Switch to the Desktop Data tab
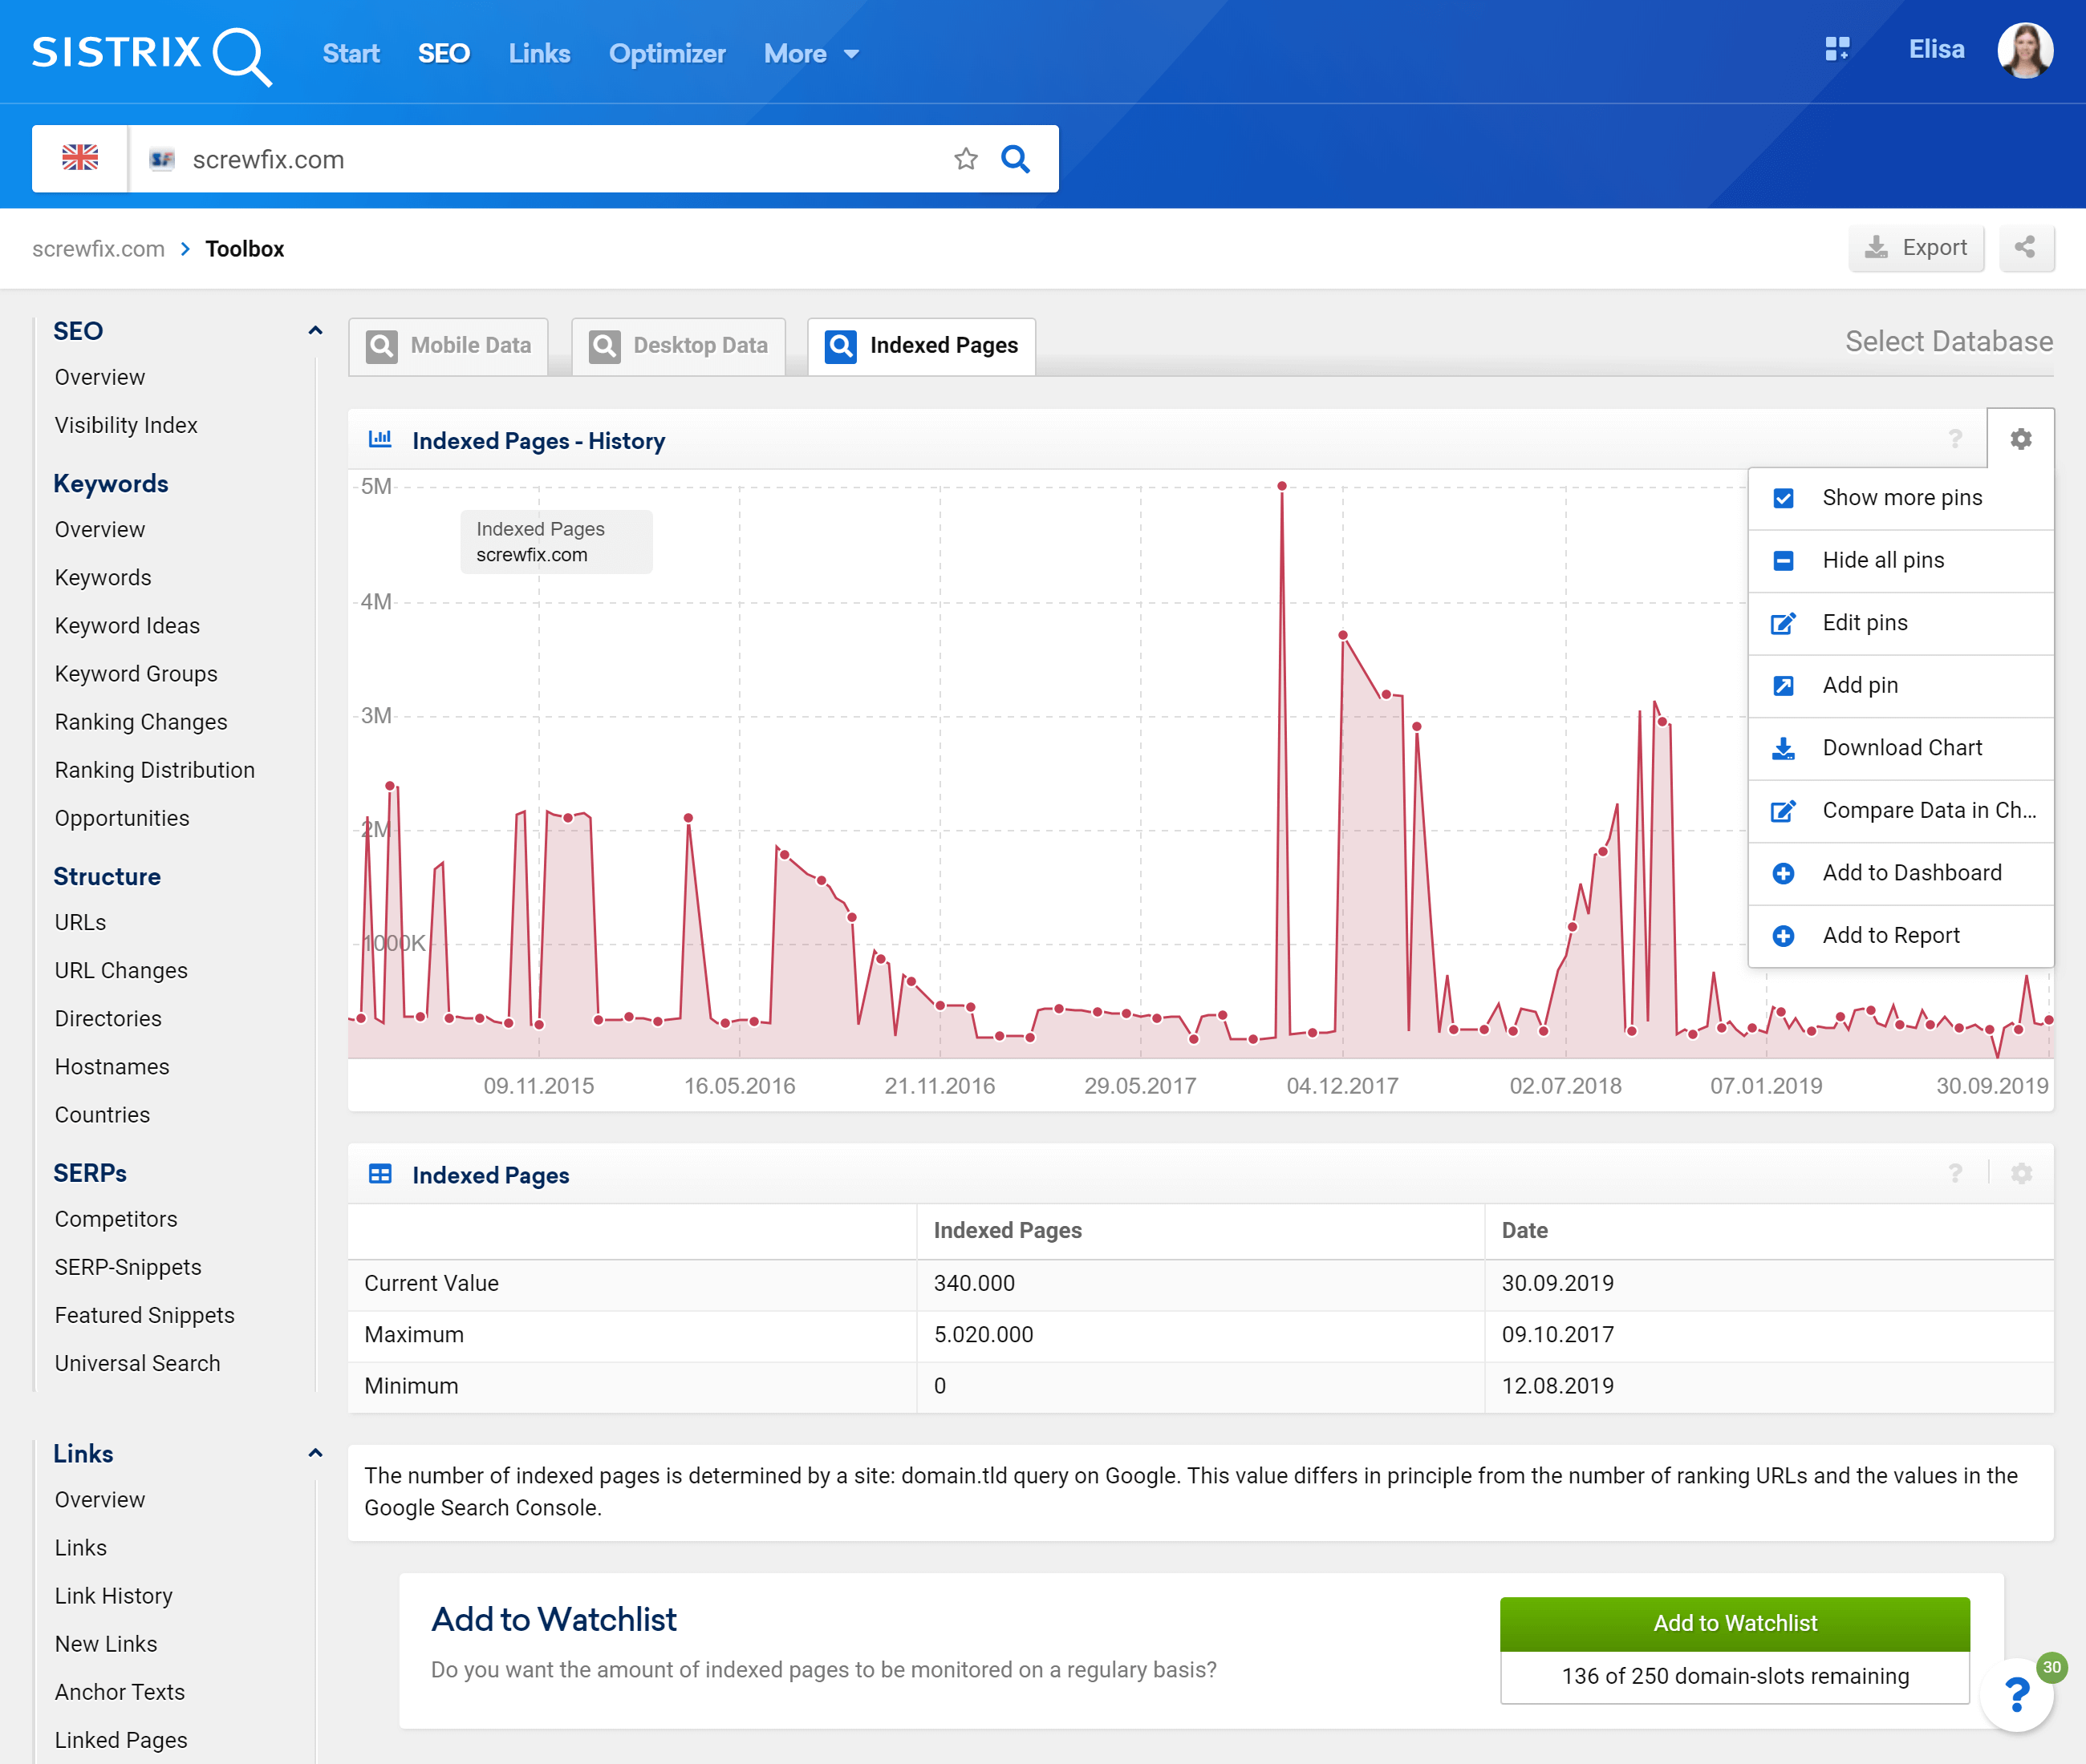The image size is (2086, 1764). pos(678,346)
